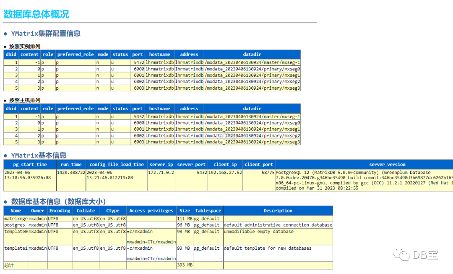Click the Tablespace column header
Screen dimensions: 453x274
point(208,211)
